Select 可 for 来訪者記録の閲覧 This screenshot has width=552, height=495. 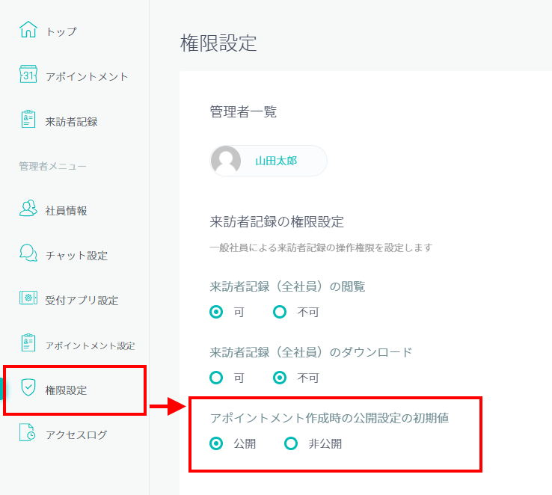click(x=216, y=312)
